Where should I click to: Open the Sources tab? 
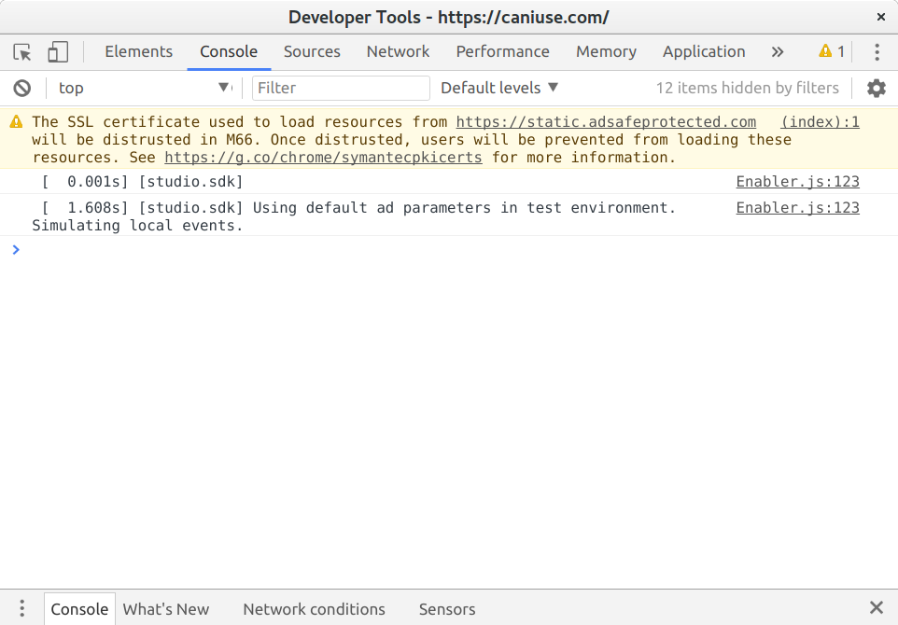pyautogui.click(x=312, y=52)
